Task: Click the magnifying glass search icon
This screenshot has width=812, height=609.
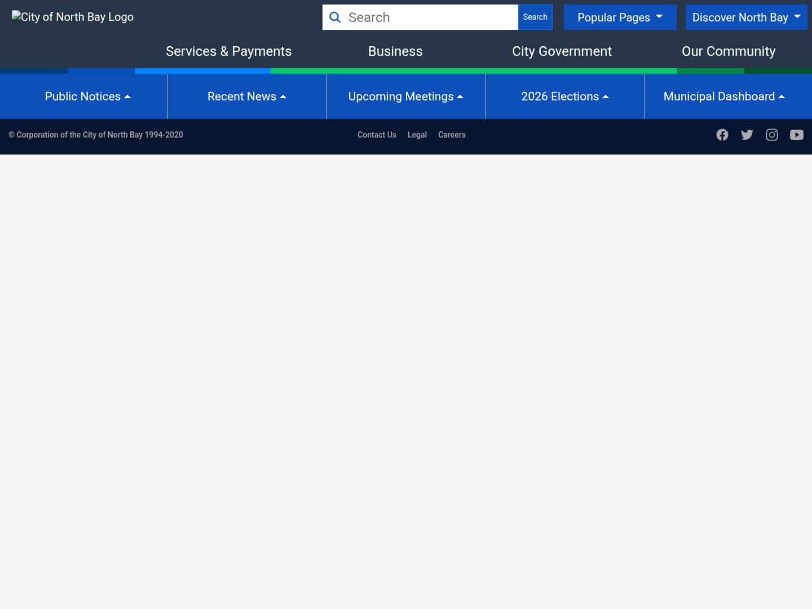Action: pyautogui.click(x=335, y=17)
